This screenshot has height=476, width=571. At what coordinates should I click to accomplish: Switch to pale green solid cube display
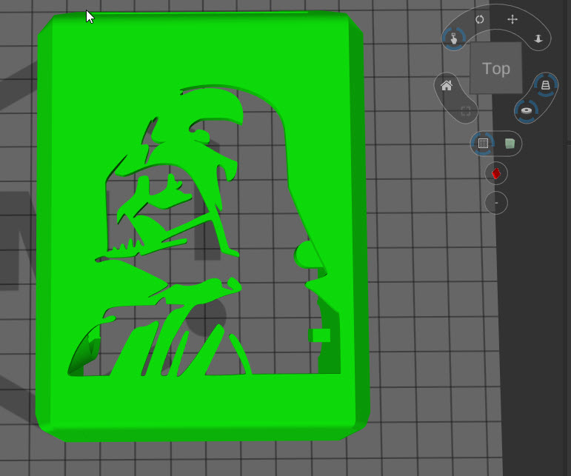(x=510, y=144)
